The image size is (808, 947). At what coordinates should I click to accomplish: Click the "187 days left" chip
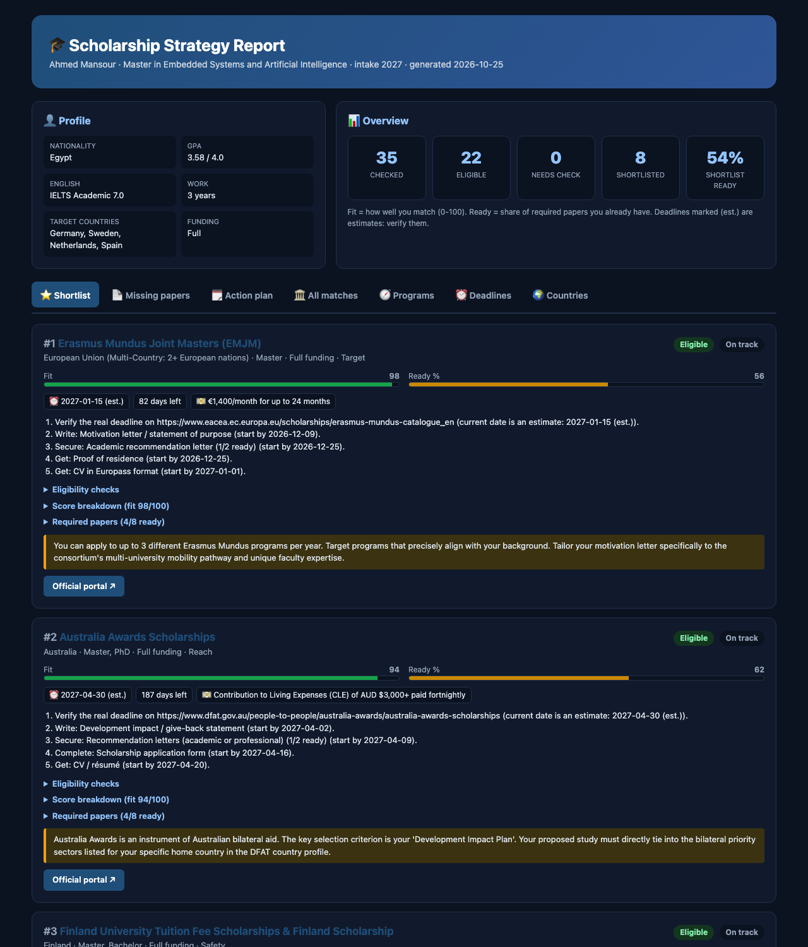coord(164,695)
